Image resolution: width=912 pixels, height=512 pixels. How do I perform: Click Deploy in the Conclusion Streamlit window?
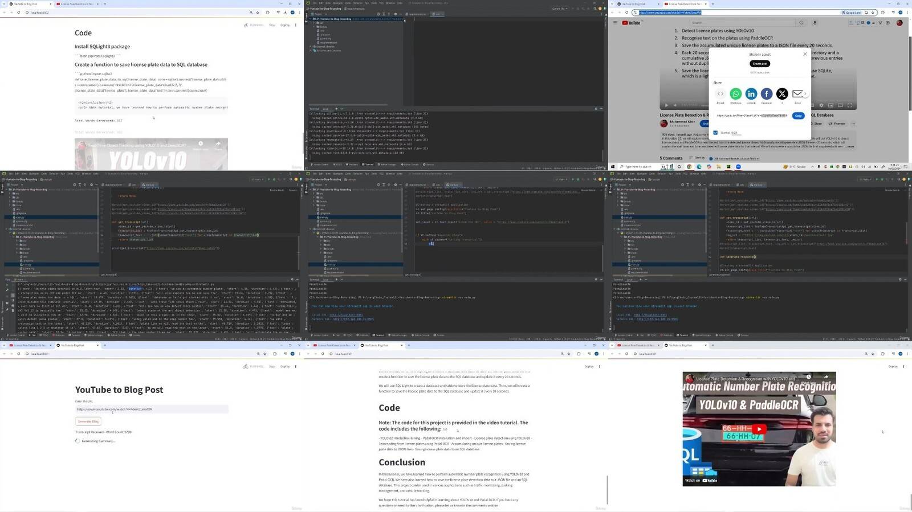click(x=589, y=366)
